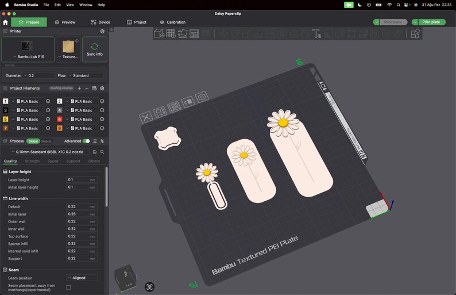Remove last filament with minus icon
Screen dimensions: 456x295
(87, 88)
